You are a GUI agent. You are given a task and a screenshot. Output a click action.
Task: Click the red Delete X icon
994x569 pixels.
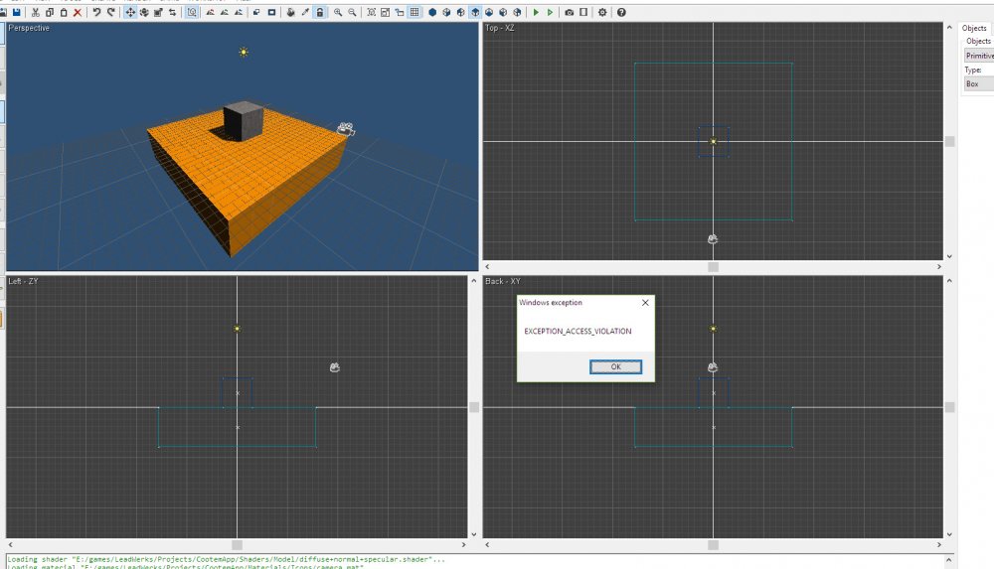click(x=78, y=12)
